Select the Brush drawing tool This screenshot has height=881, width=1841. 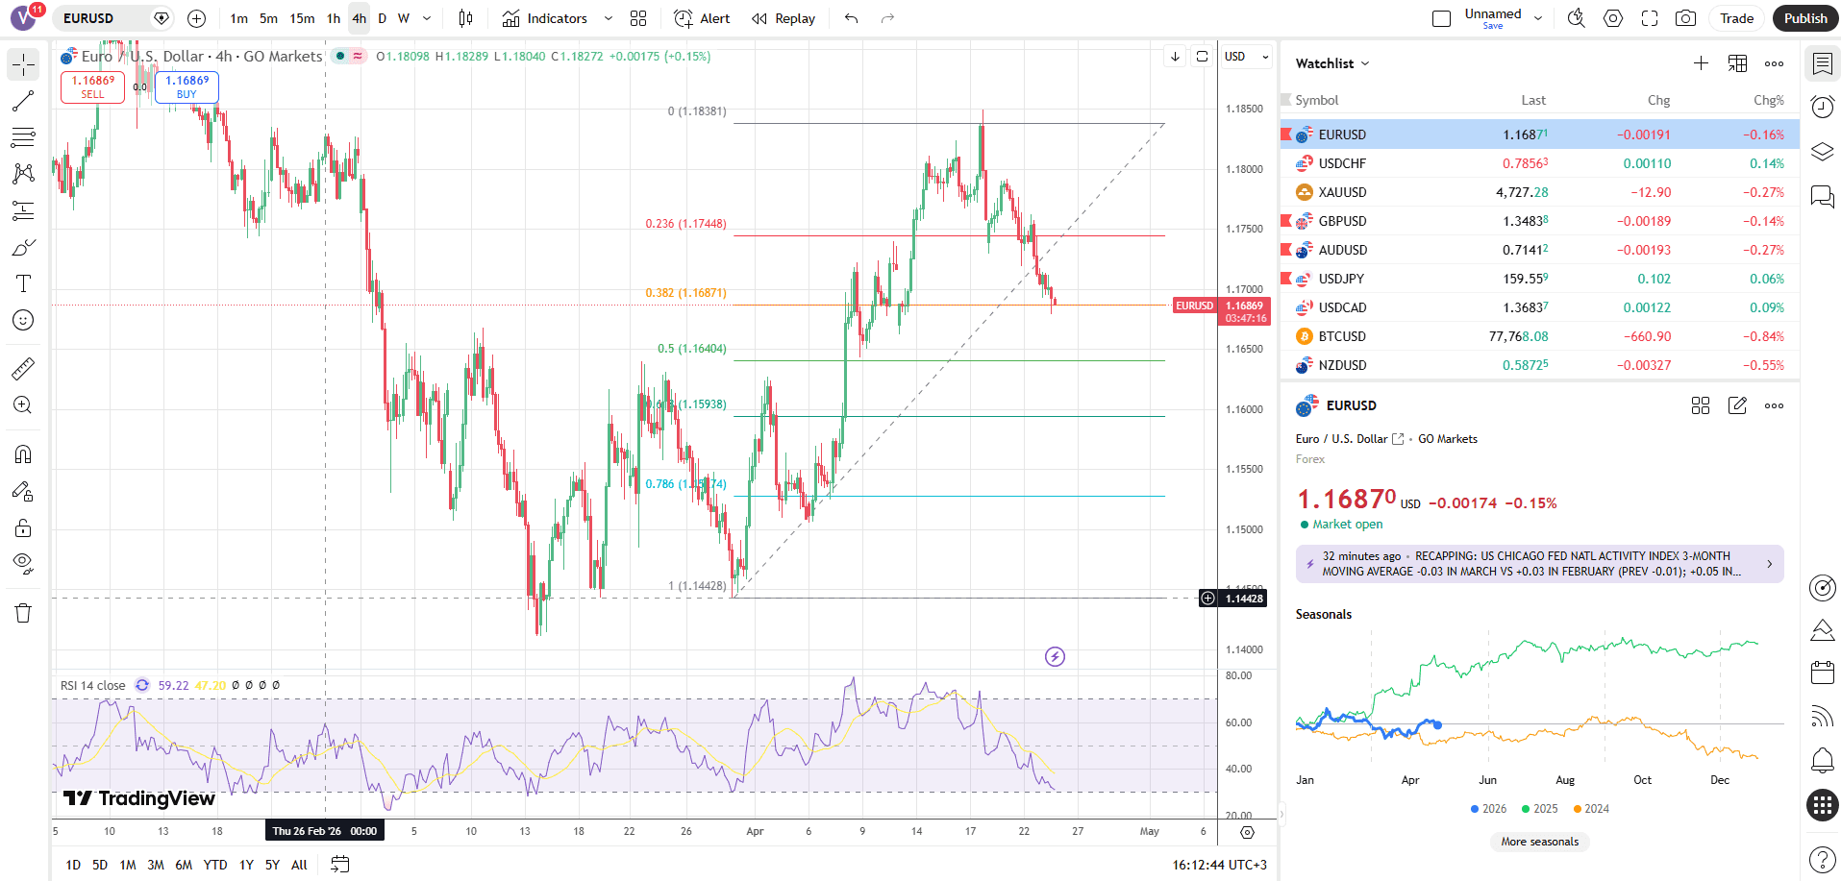coord(23,247)
